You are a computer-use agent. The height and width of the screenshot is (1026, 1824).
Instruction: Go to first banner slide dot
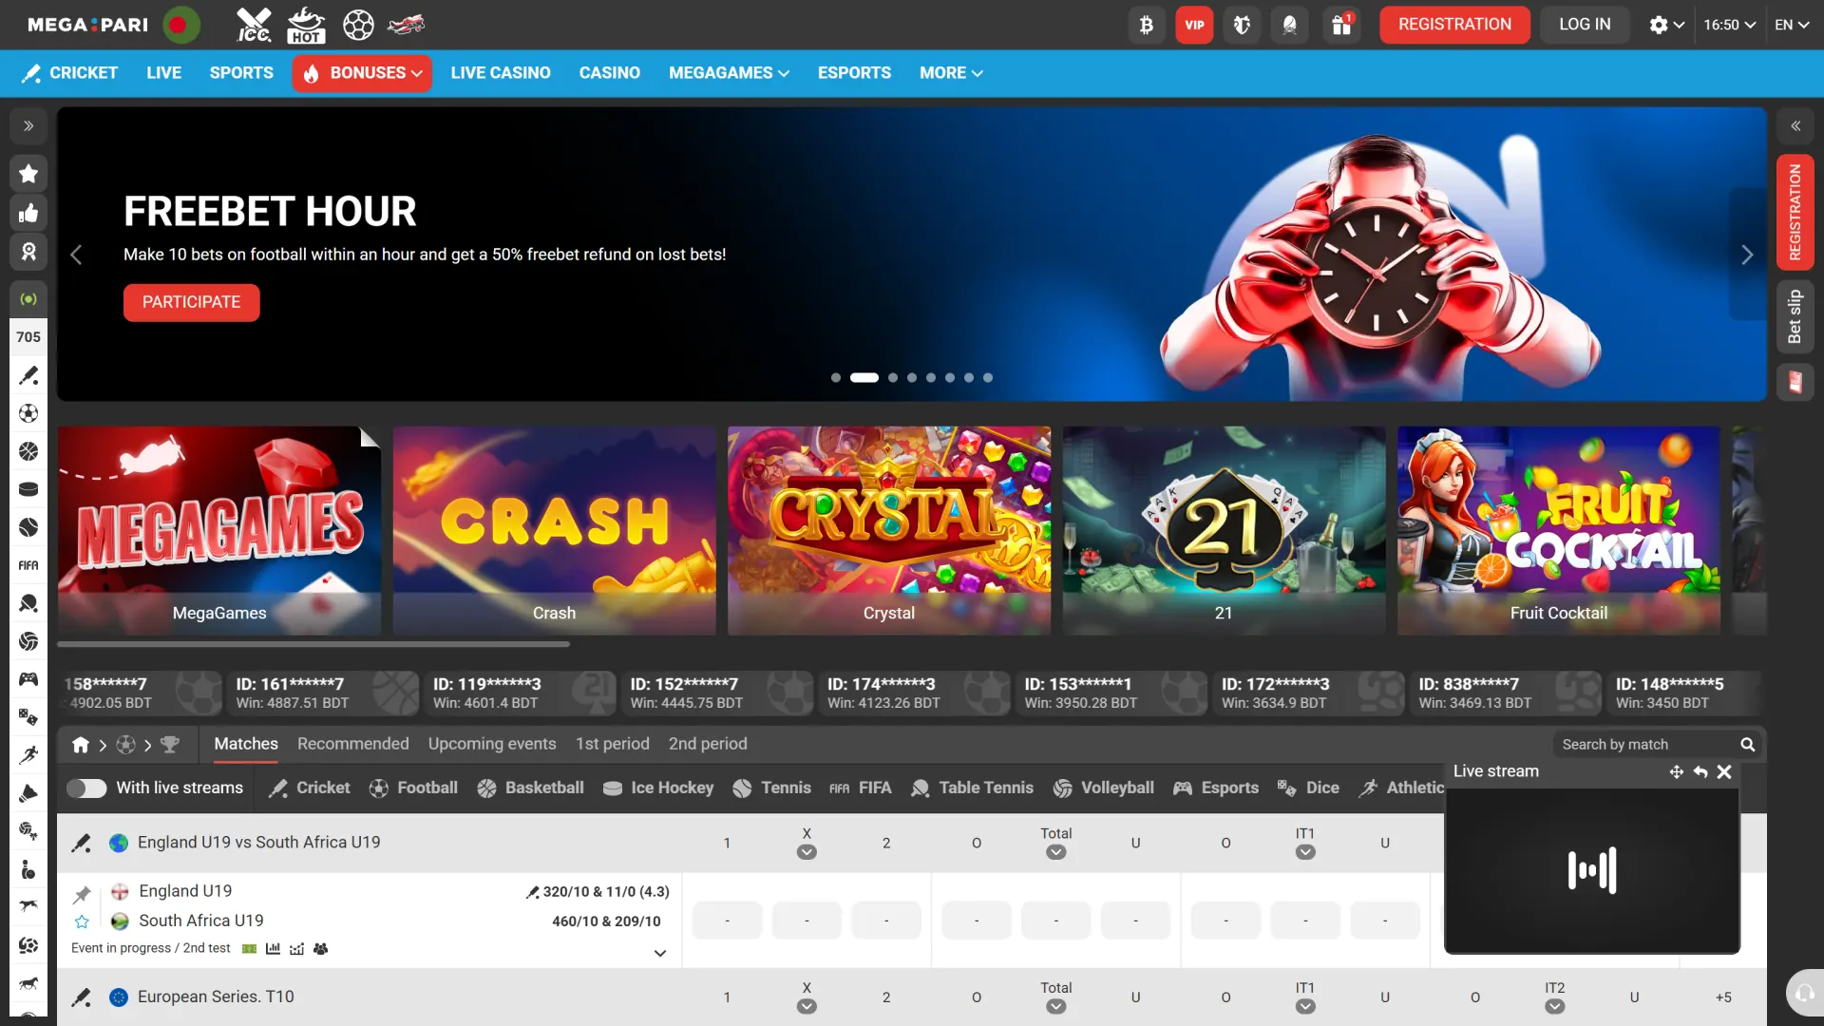836,378
